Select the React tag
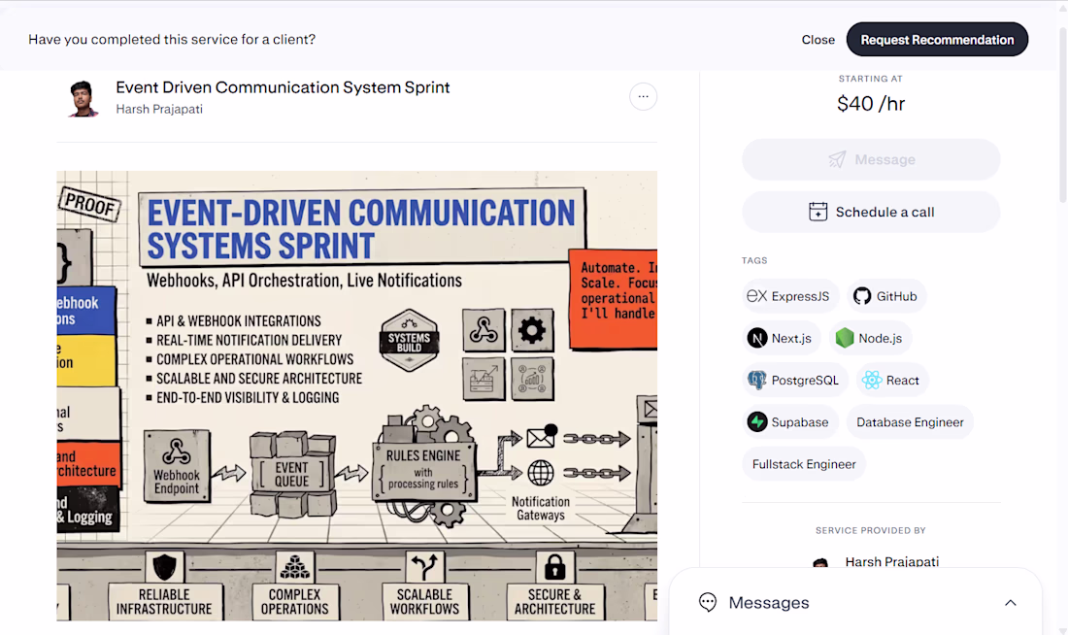1068x635 pixels. click(892, 381)
